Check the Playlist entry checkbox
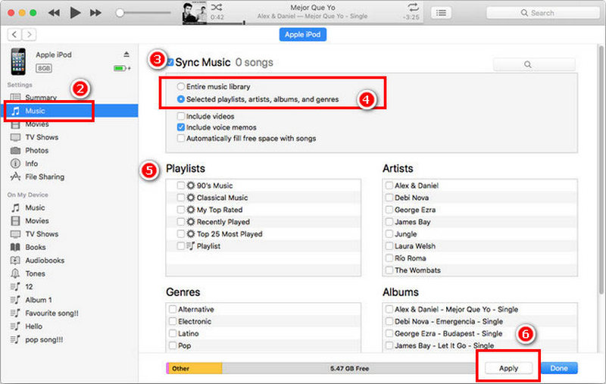This screenshot has width=606, height=384. (180, 245)
